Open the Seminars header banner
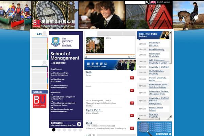The width and height of the screenshot is (204, 136). pos(153,35)
